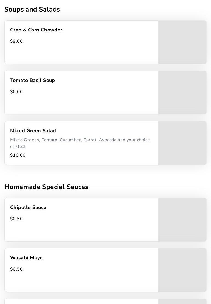Open the Tomato Basil Soup item

click(x=32, y=80)
